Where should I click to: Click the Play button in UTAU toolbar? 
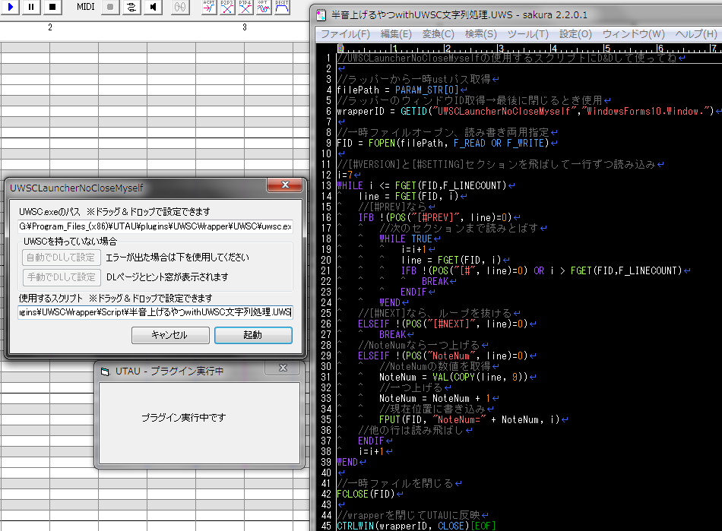pos(10,7)
